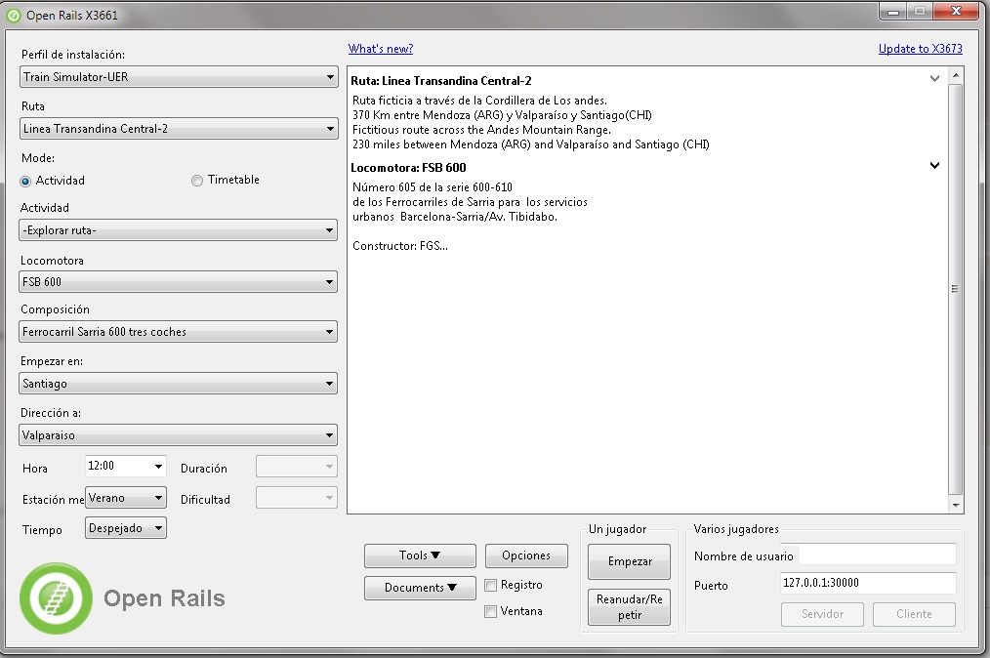Click the Open Rails logo icon
The image size is (990, 658).
click(57, 597)
